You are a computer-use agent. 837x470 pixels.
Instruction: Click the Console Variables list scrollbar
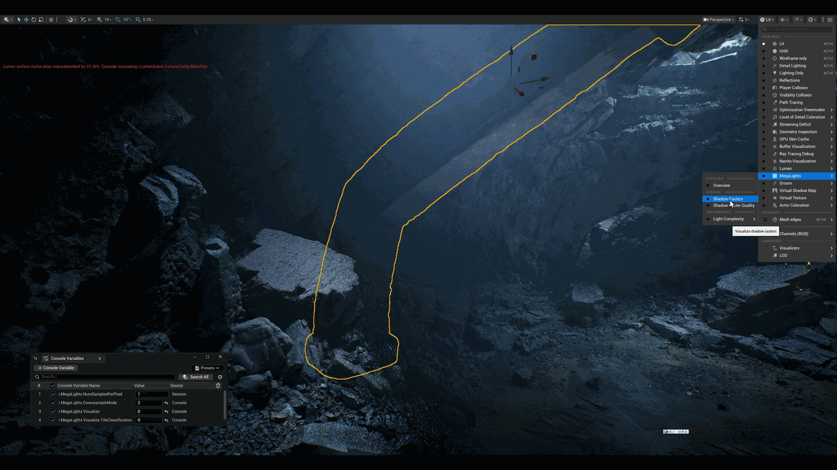point(225,405)
